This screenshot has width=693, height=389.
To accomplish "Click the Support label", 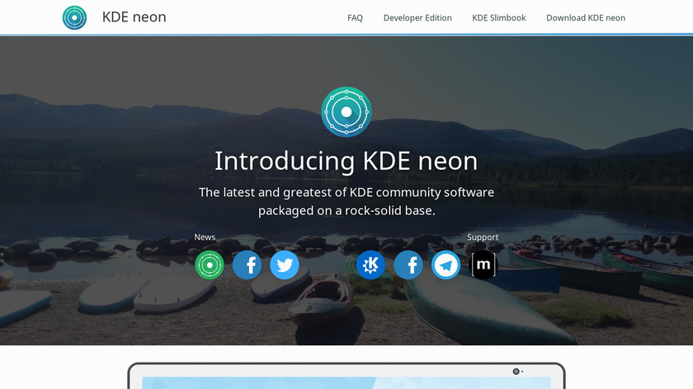I will coord(483,237).
